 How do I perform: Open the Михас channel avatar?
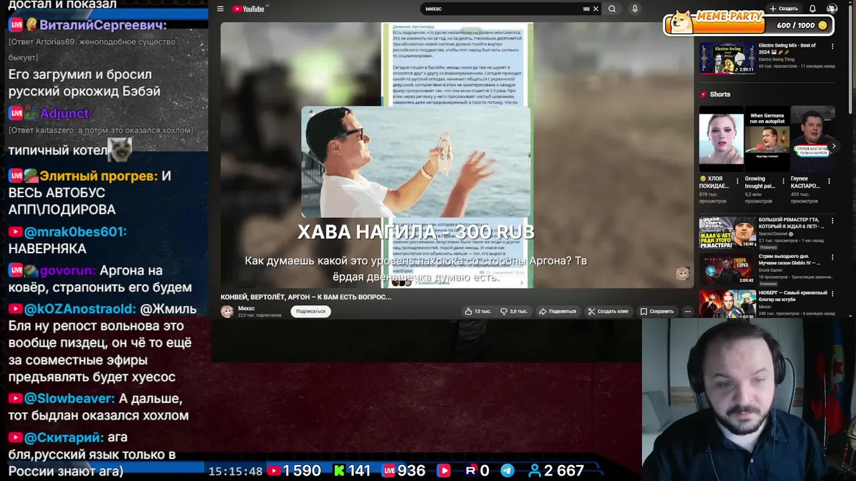(227, 311)
